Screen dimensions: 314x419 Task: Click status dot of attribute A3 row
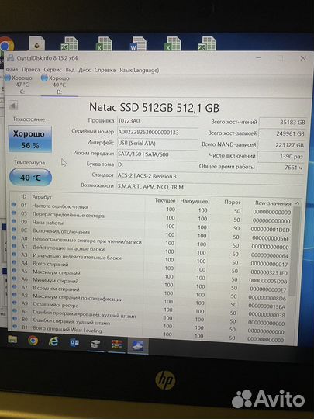[x=14, y=255]
